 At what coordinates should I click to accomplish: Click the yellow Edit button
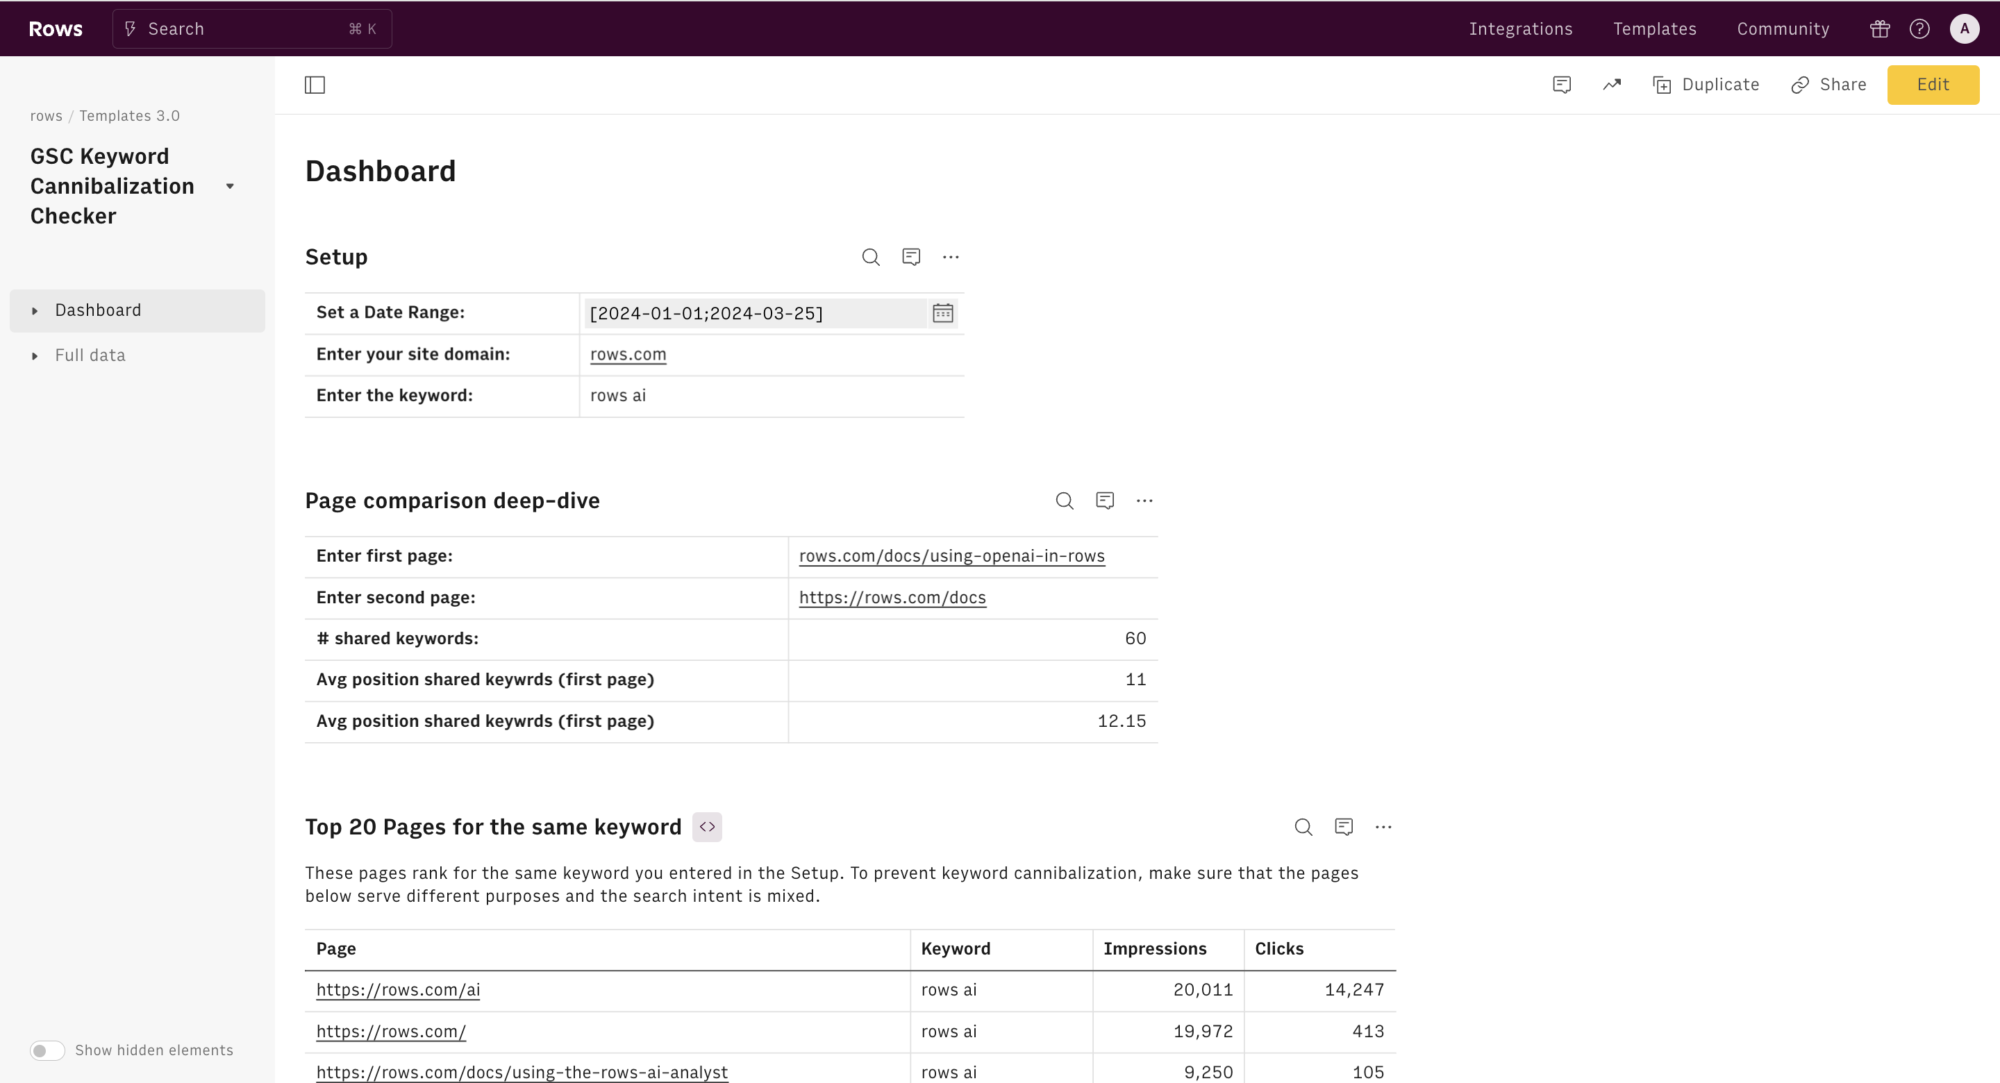coord(1933,85)
